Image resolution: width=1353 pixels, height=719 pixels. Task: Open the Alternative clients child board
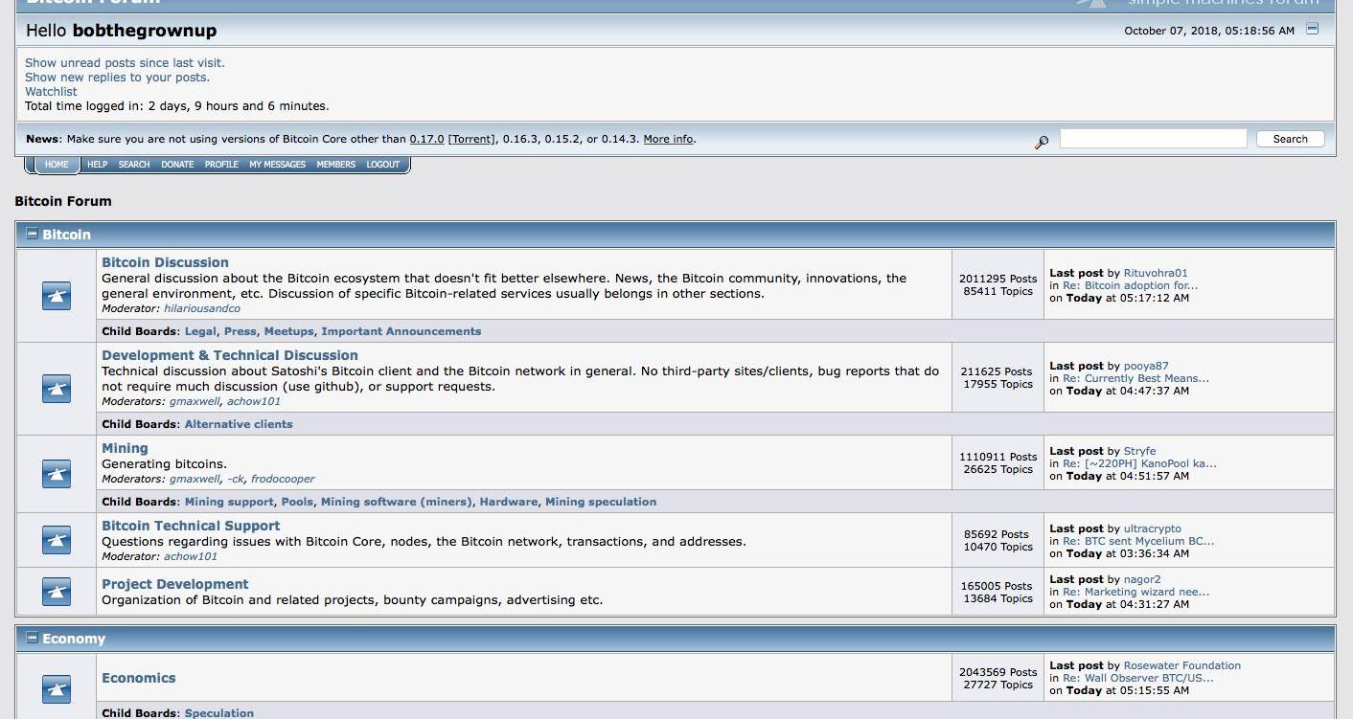click(x=239, y=424)
